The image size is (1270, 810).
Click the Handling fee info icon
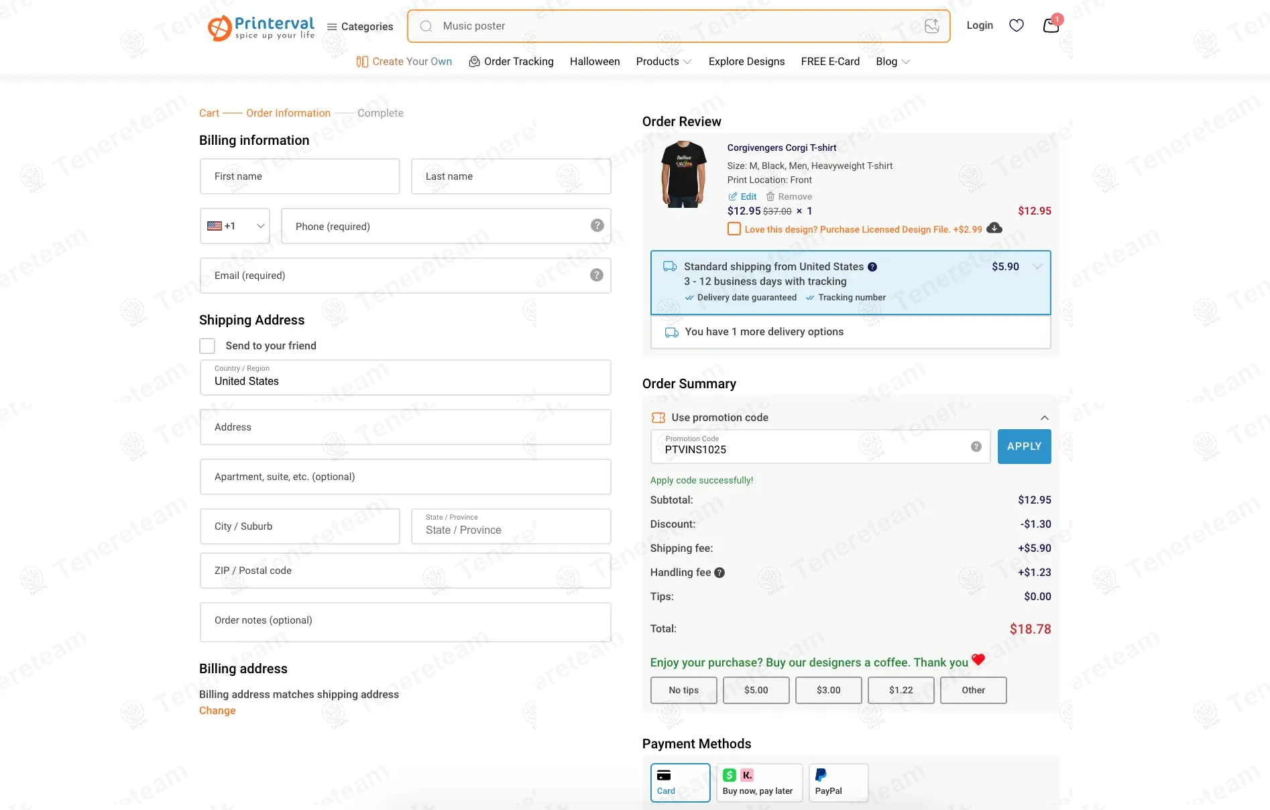(719, 573)
